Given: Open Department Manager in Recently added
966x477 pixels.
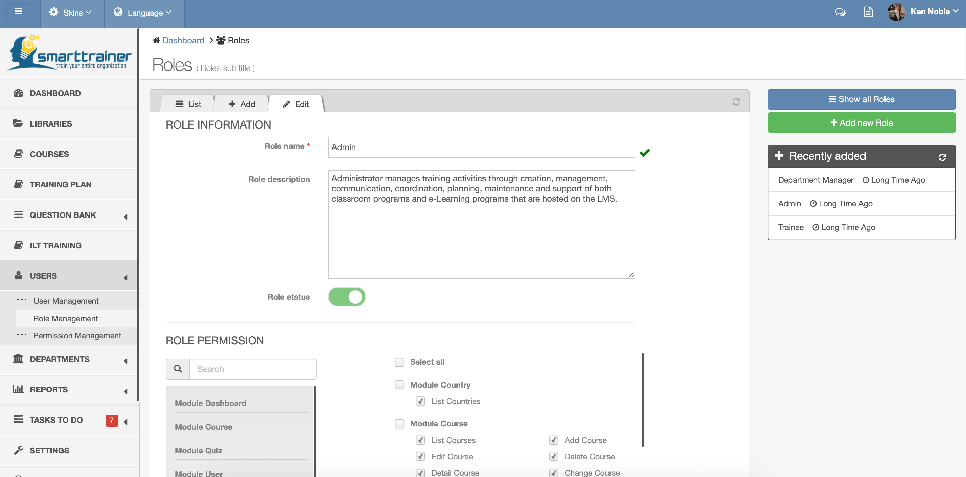Looking at the screenshot, I should click(815, 180).
